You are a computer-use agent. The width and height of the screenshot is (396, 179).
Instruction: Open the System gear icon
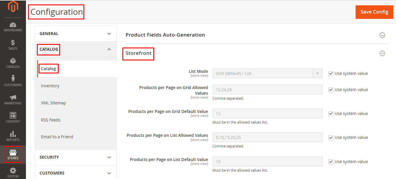[13, 171]
